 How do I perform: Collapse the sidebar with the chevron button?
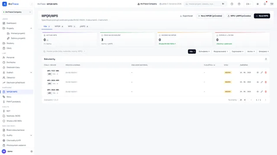[x=32, y=4]
